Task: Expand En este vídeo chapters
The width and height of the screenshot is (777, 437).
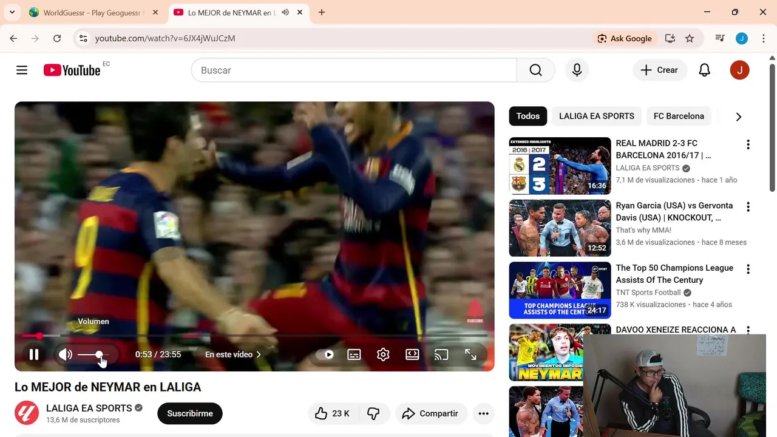Action: (233, 354)
